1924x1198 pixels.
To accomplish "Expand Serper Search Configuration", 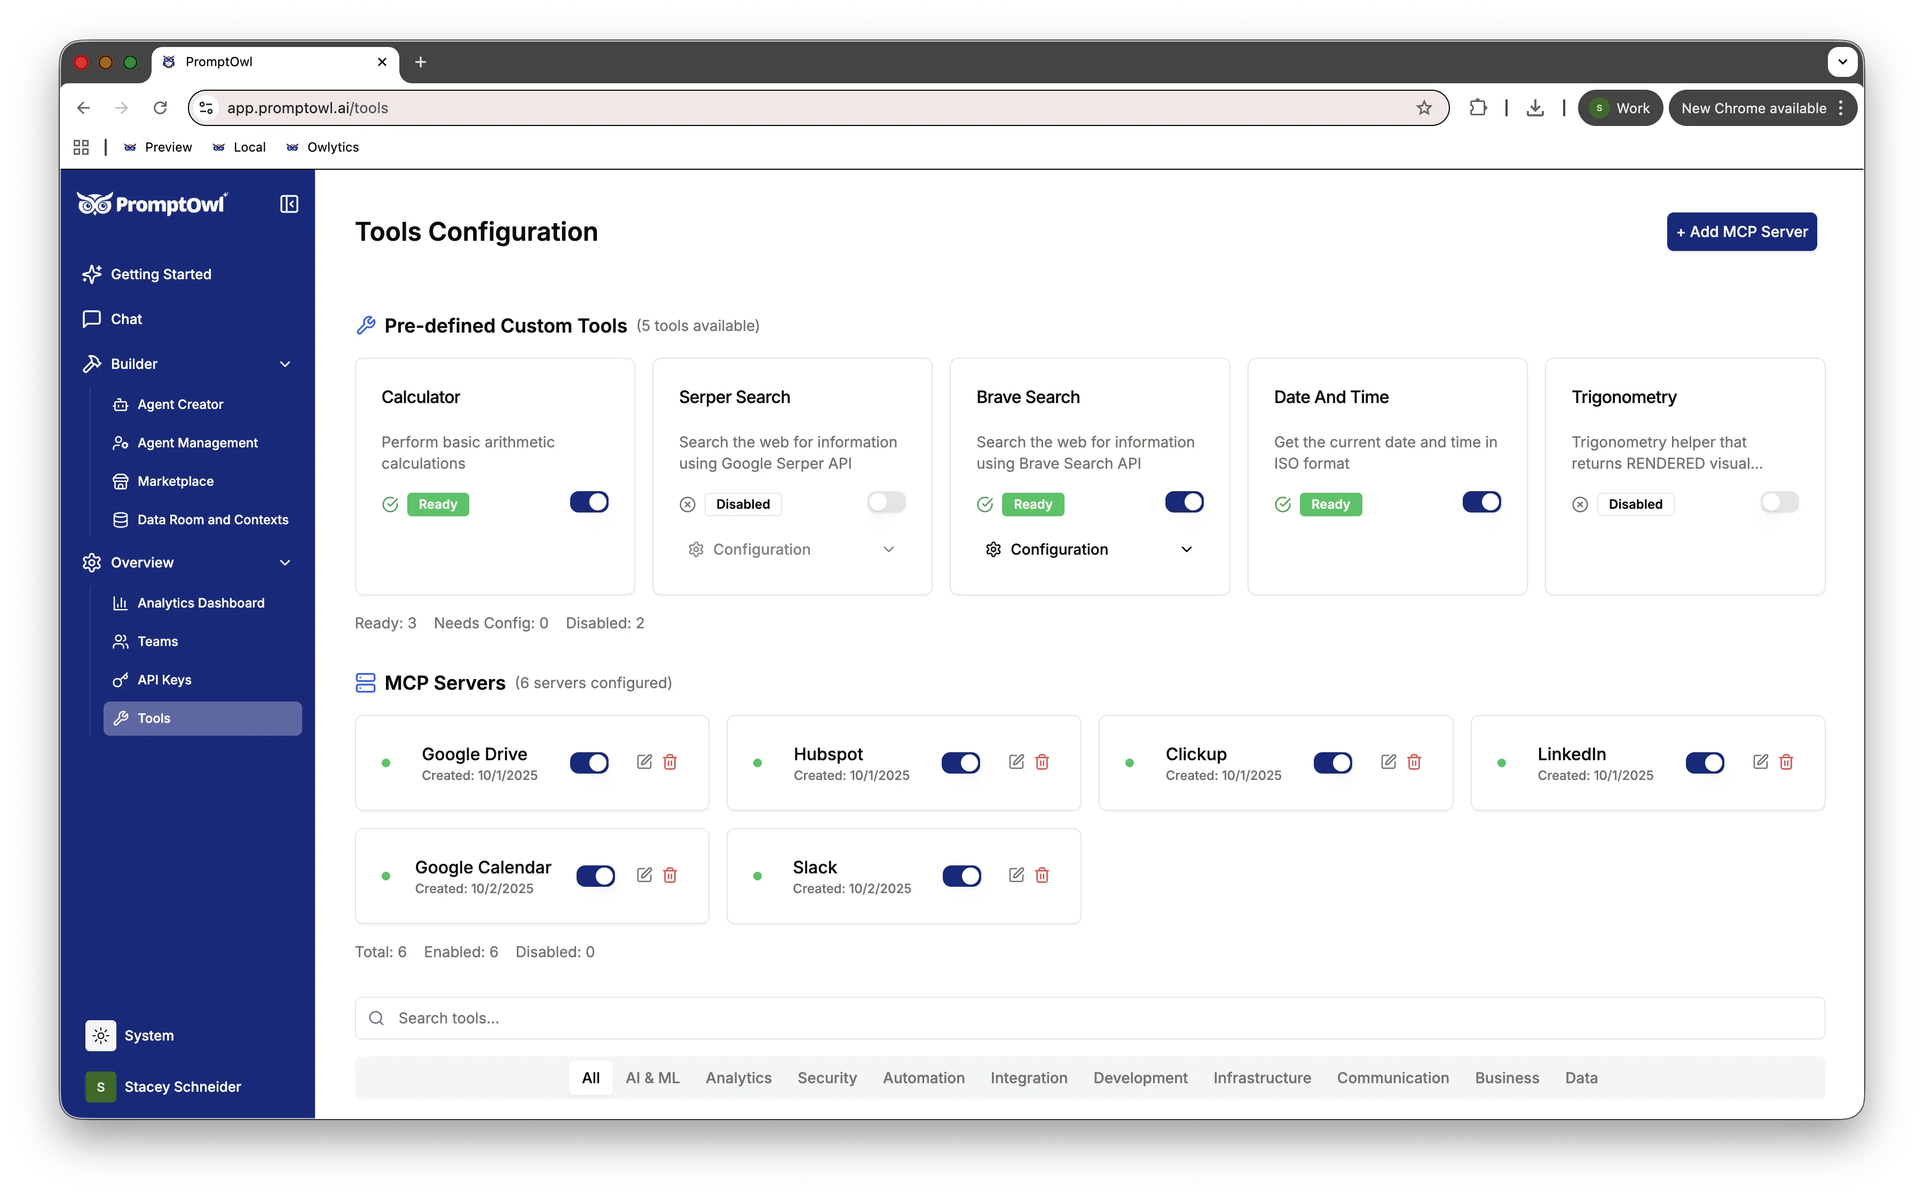I will [792, 549].
